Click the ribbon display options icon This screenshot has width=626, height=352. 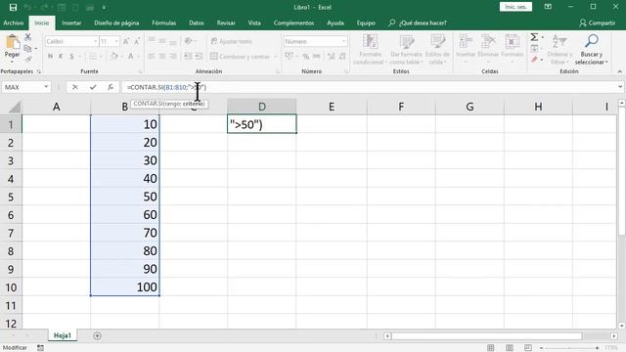tap(548, 7)
